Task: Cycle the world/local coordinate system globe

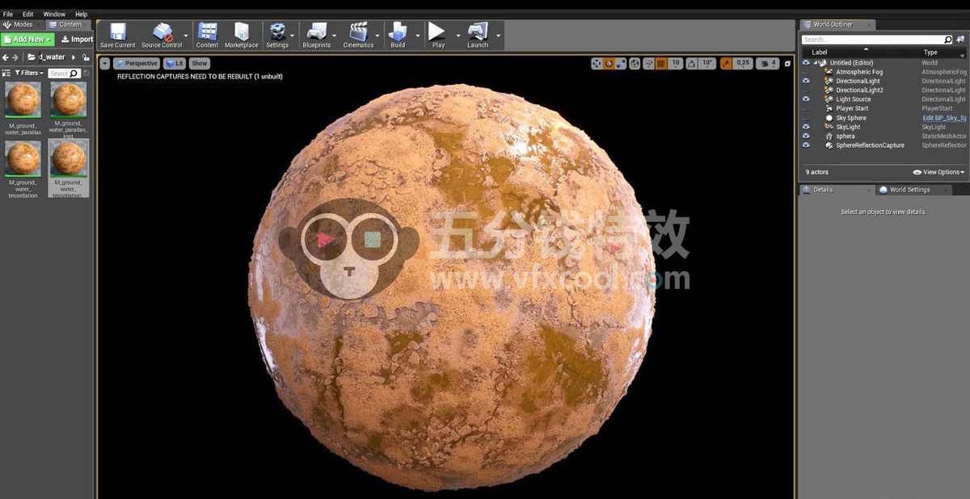Action: tap(635, 63)
